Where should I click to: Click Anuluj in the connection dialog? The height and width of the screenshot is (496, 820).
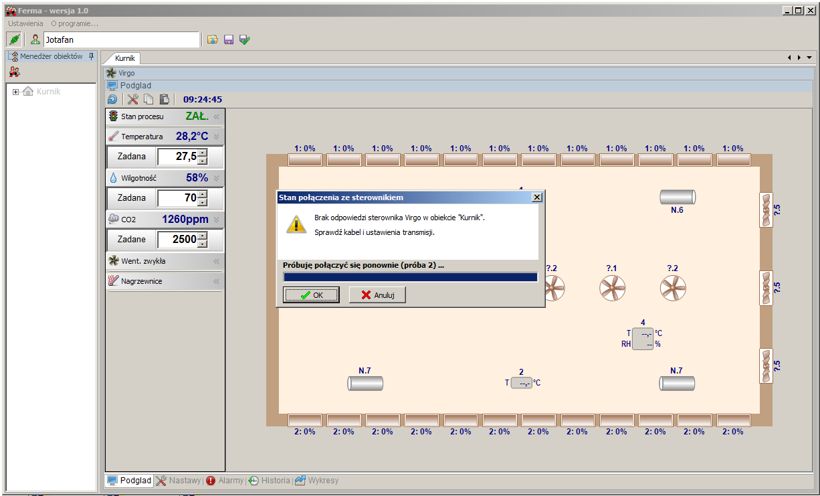click(x=377, y=295)
